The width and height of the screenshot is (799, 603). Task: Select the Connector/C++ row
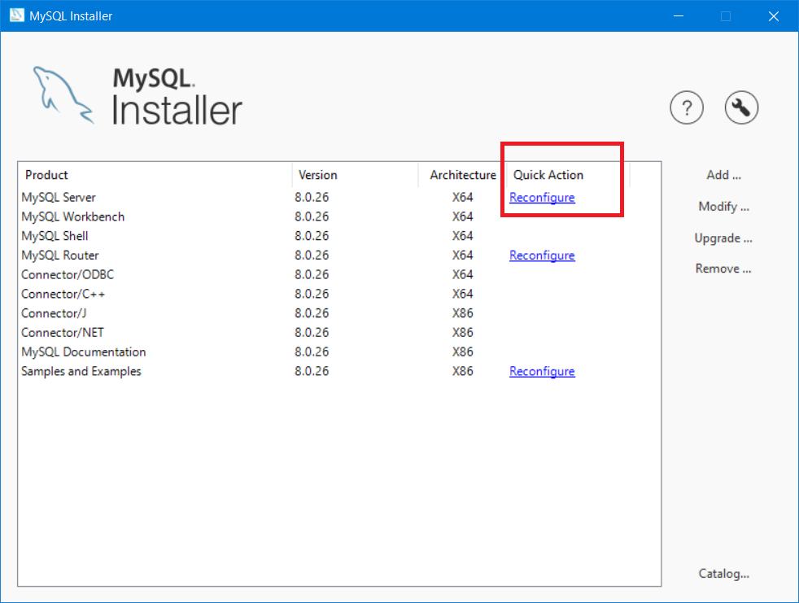point(339,294)
